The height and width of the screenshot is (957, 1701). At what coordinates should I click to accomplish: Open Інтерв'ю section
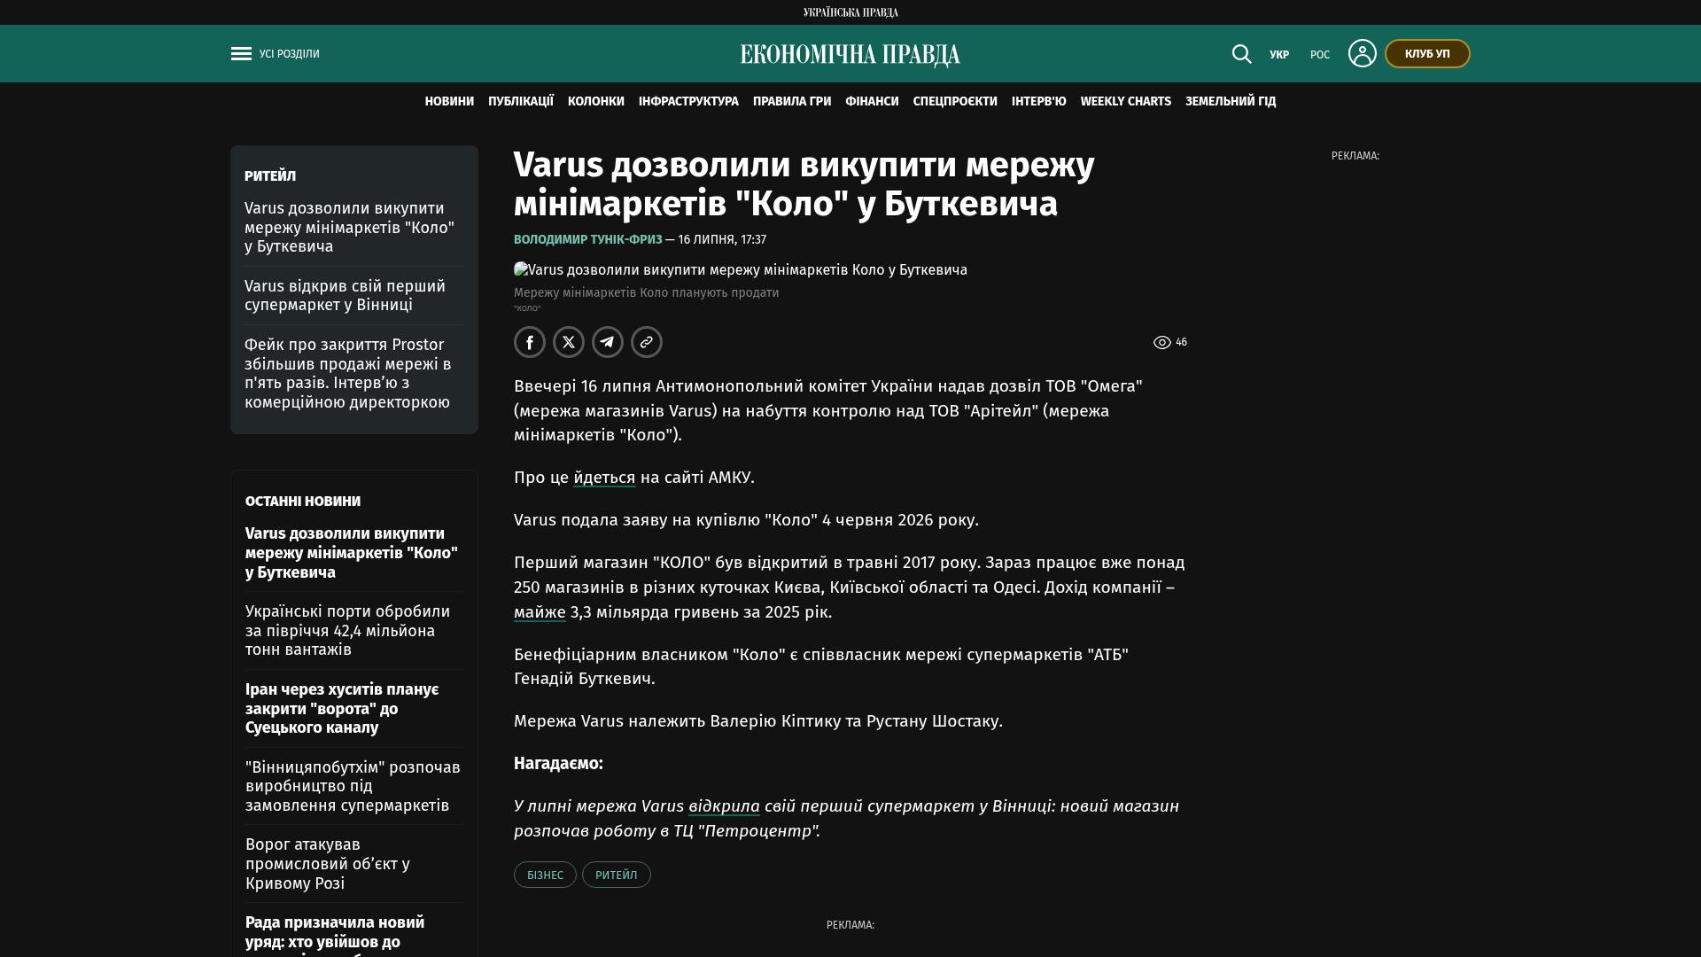click(x=1039, y=102)
